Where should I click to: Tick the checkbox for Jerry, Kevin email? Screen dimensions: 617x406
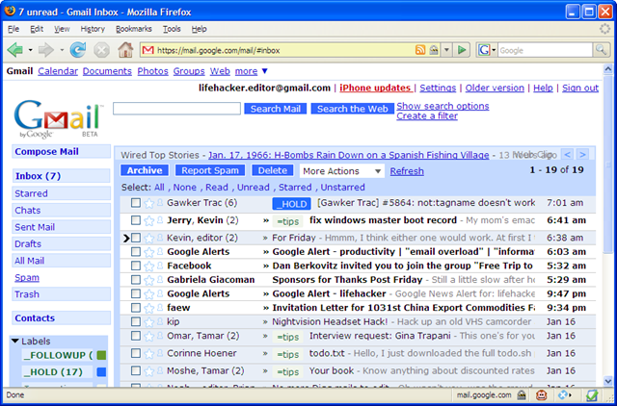pyautogui.click(x=136, y=220)
